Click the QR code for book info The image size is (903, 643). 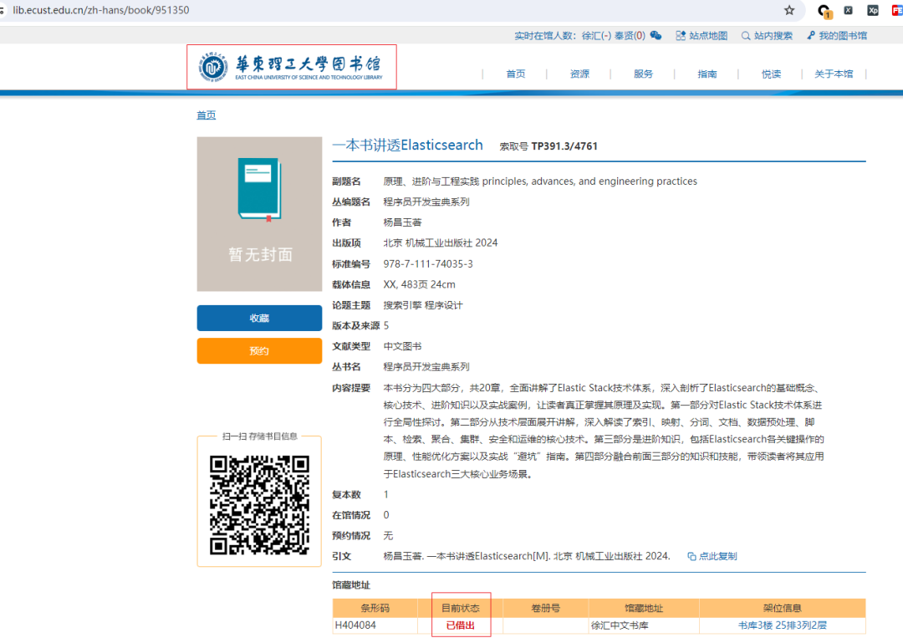[x=259, y=505]
